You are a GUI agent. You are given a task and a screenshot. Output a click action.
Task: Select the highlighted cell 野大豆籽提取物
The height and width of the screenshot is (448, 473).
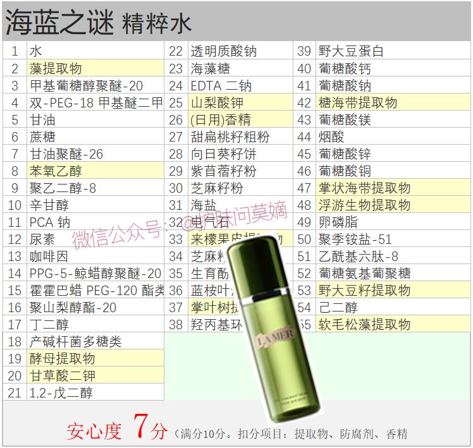(x=393, y=290)
